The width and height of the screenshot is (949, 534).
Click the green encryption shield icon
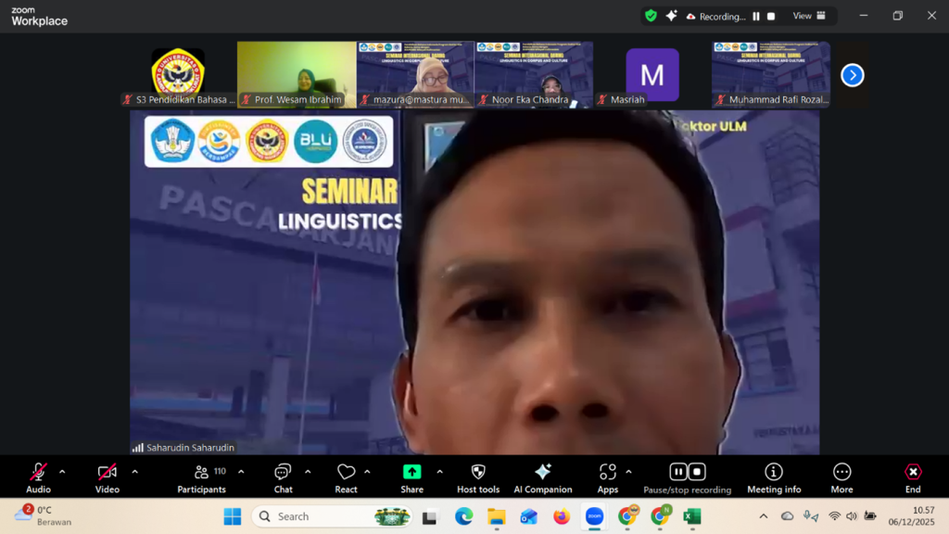[651, 16]
